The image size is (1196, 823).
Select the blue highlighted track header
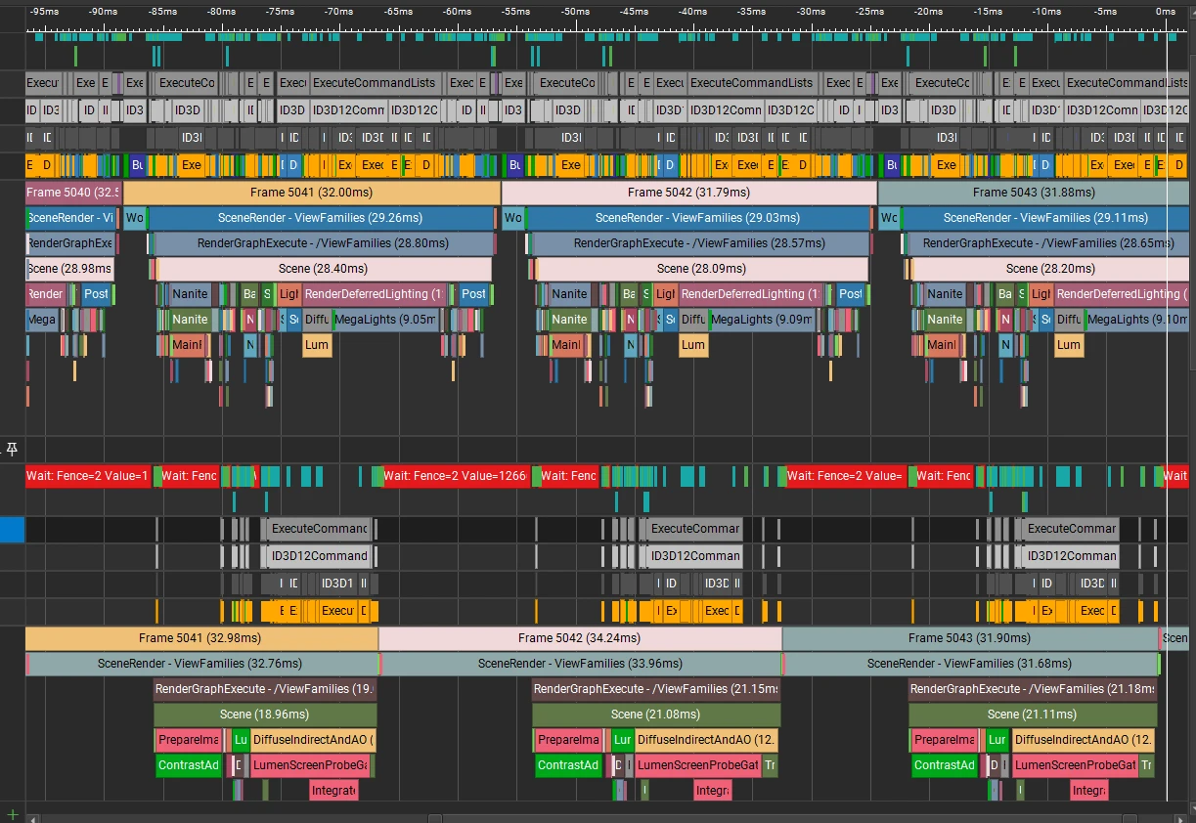coord(12,529)
